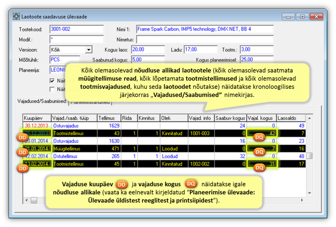The width and height of the screenshot is (336, 227).
Task: Click the Tootm. quantity field
Action: [257, 49]
